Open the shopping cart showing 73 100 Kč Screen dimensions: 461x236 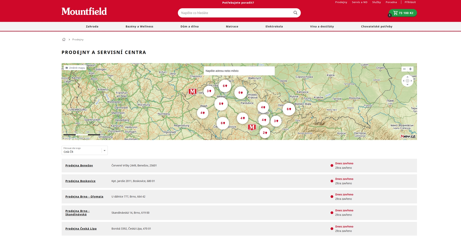(403, 13)
